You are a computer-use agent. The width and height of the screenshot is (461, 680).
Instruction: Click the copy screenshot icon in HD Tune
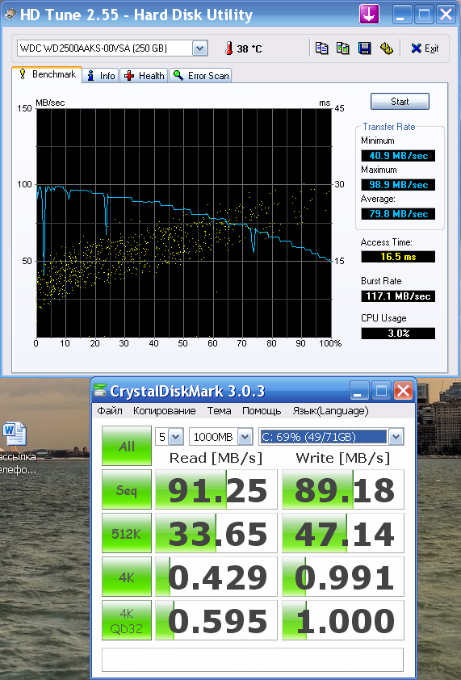point(342,48)
